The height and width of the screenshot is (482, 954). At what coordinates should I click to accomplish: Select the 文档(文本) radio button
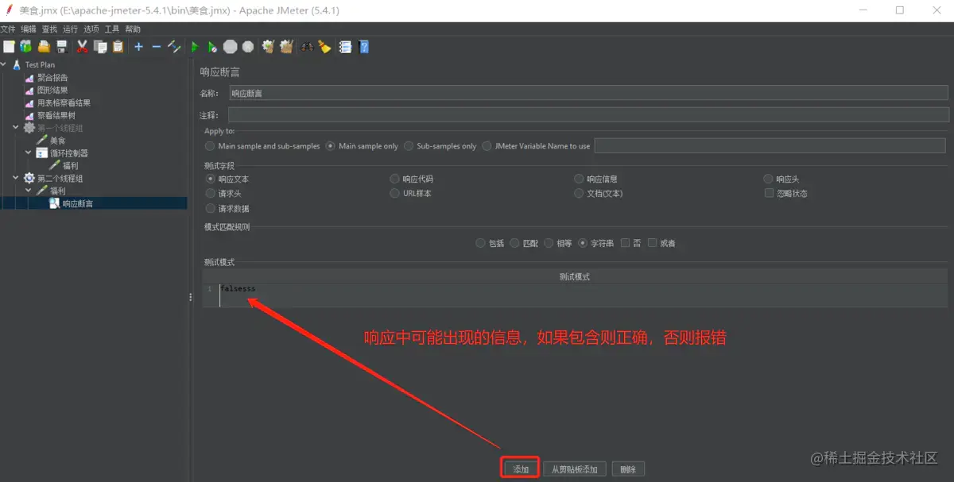coord(579,193)
